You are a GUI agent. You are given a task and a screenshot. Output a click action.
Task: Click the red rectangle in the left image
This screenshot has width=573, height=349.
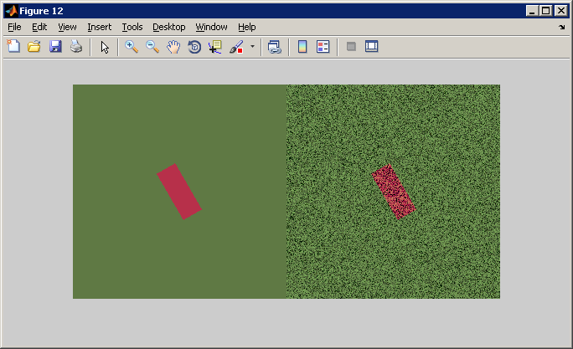(179, 192)
